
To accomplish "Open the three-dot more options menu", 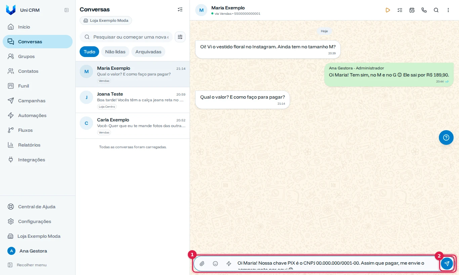I will pos(448,10).
